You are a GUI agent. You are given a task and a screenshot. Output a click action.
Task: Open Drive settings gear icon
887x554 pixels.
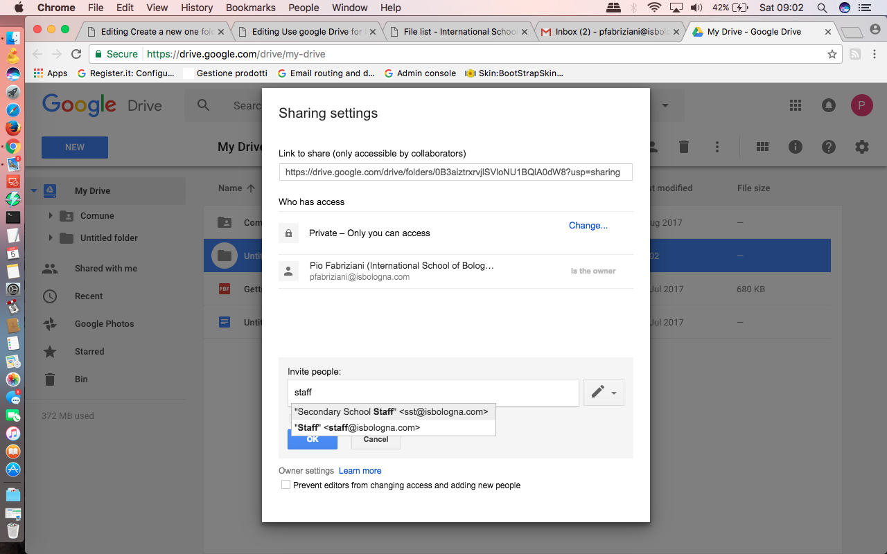pyautogui.click(x=861, y=147)
